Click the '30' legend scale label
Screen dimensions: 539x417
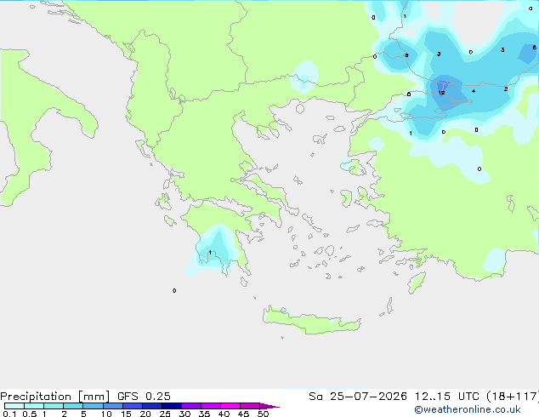tap(185, 414)
